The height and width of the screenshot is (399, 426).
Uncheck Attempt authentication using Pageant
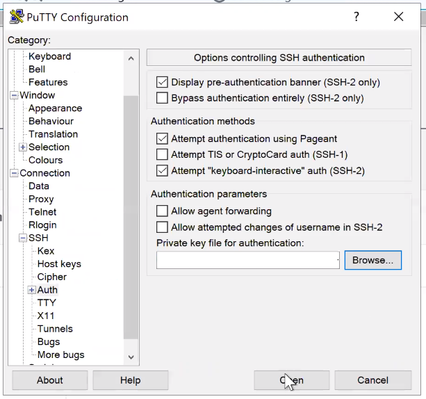pyautogui.click(x=163, y=138)
